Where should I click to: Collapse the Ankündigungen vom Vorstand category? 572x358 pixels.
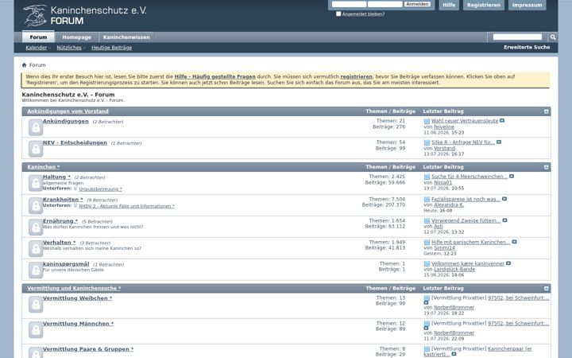tap(546, 111)
